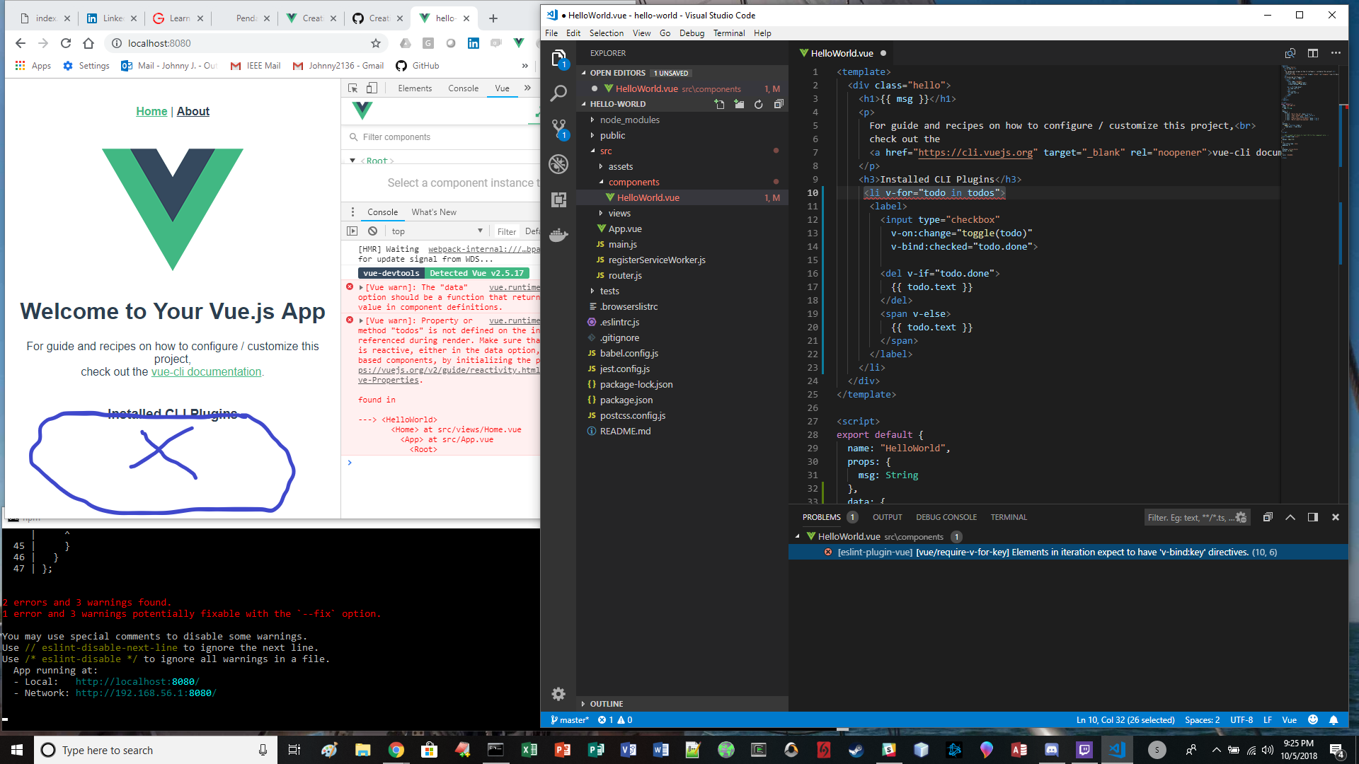Toggle the device toolbar in DevTools
This screenshot has height=764, width=1359.
click(x=372, y=88)
